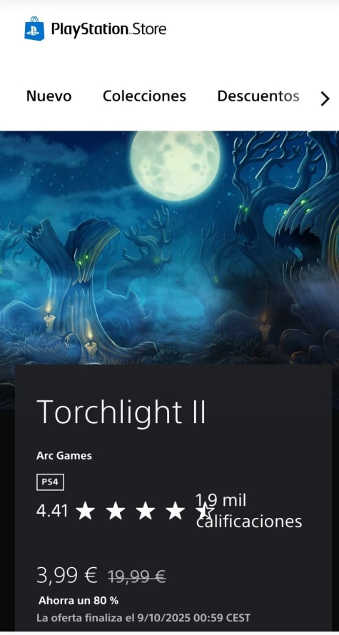This screenshot has height=635, width=339.
Task: Expand more navigation tabs with right chevron
Action: pyautogui.click(x=325, y=98)
